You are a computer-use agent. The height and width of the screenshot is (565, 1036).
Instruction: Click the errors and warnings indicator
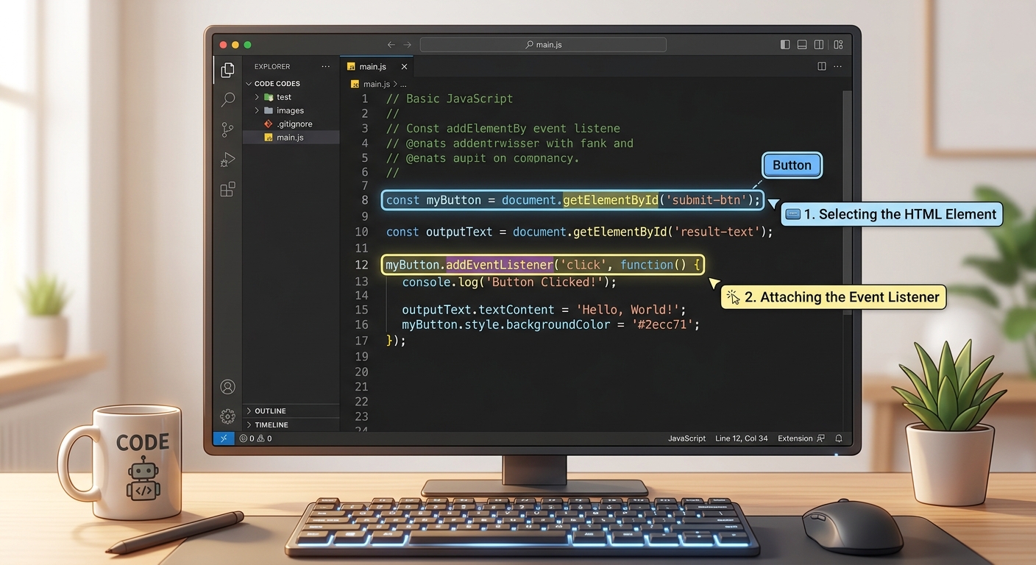254,438
